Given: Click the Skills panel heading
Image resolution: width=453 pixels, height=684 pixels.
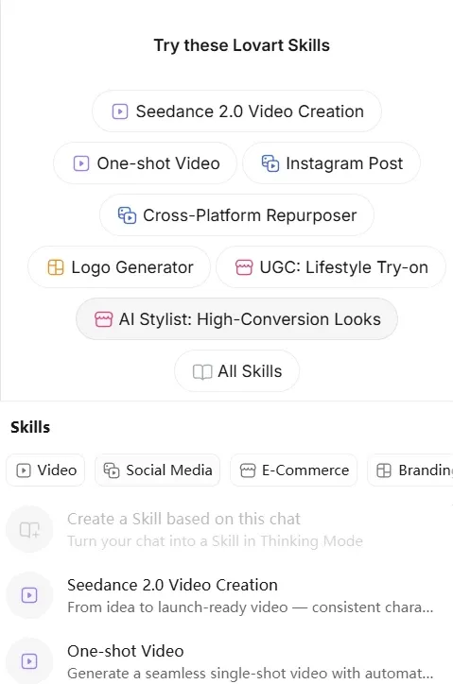Looking at the screenshot, I should coord(30,427).
